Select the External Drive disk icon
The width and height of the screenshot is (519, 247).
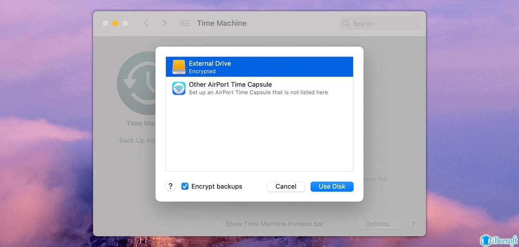[x=178, y=67]
